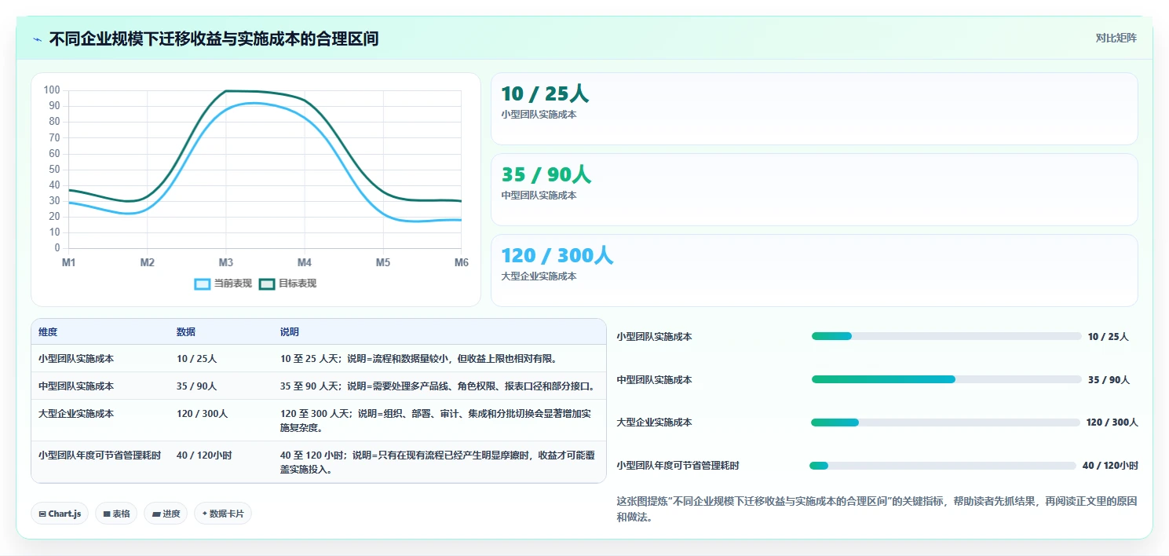Click the 维度 column header
1169x556 pixels.
(x=48, y=332)
